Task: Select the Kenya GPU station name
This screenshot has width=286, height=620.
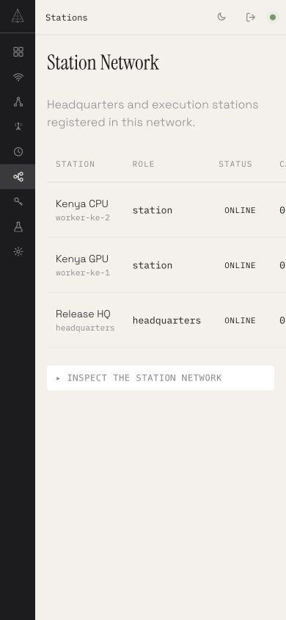Action: [81, 259]
